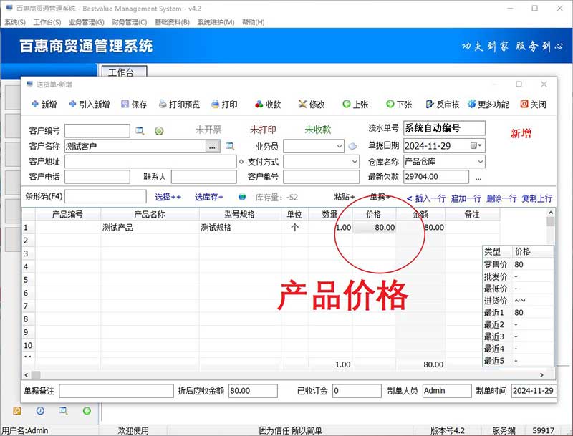573x436 pixels.
Task: Save the document with 保存
Action: coord(134,105)
